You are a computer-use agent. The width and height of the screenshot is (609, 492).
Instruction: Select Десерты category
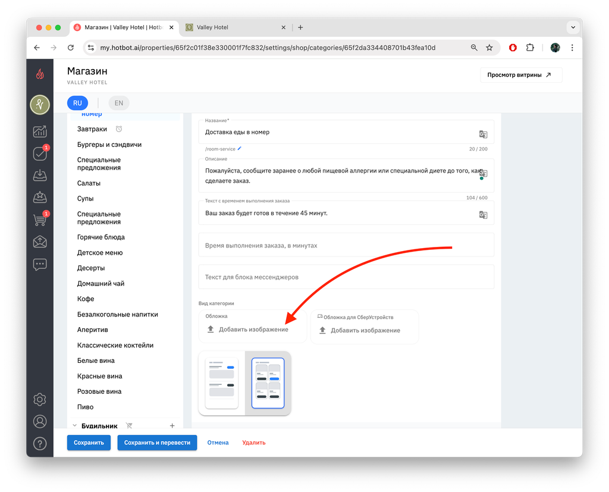(x=91, y=268)
